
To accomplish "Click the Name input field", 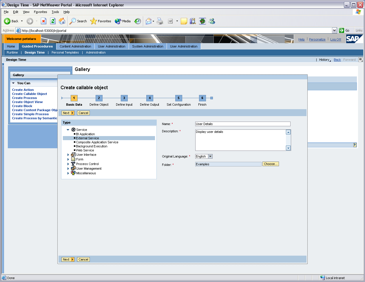I will coord(243,124).
